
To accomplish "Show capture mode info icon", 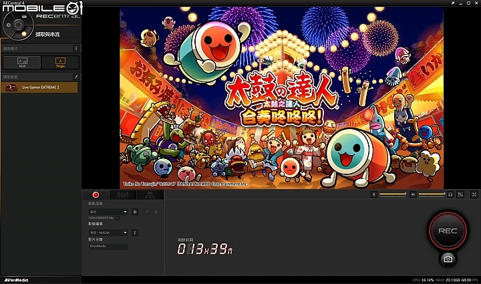I will pyautogui.click(x=76, y=48).
